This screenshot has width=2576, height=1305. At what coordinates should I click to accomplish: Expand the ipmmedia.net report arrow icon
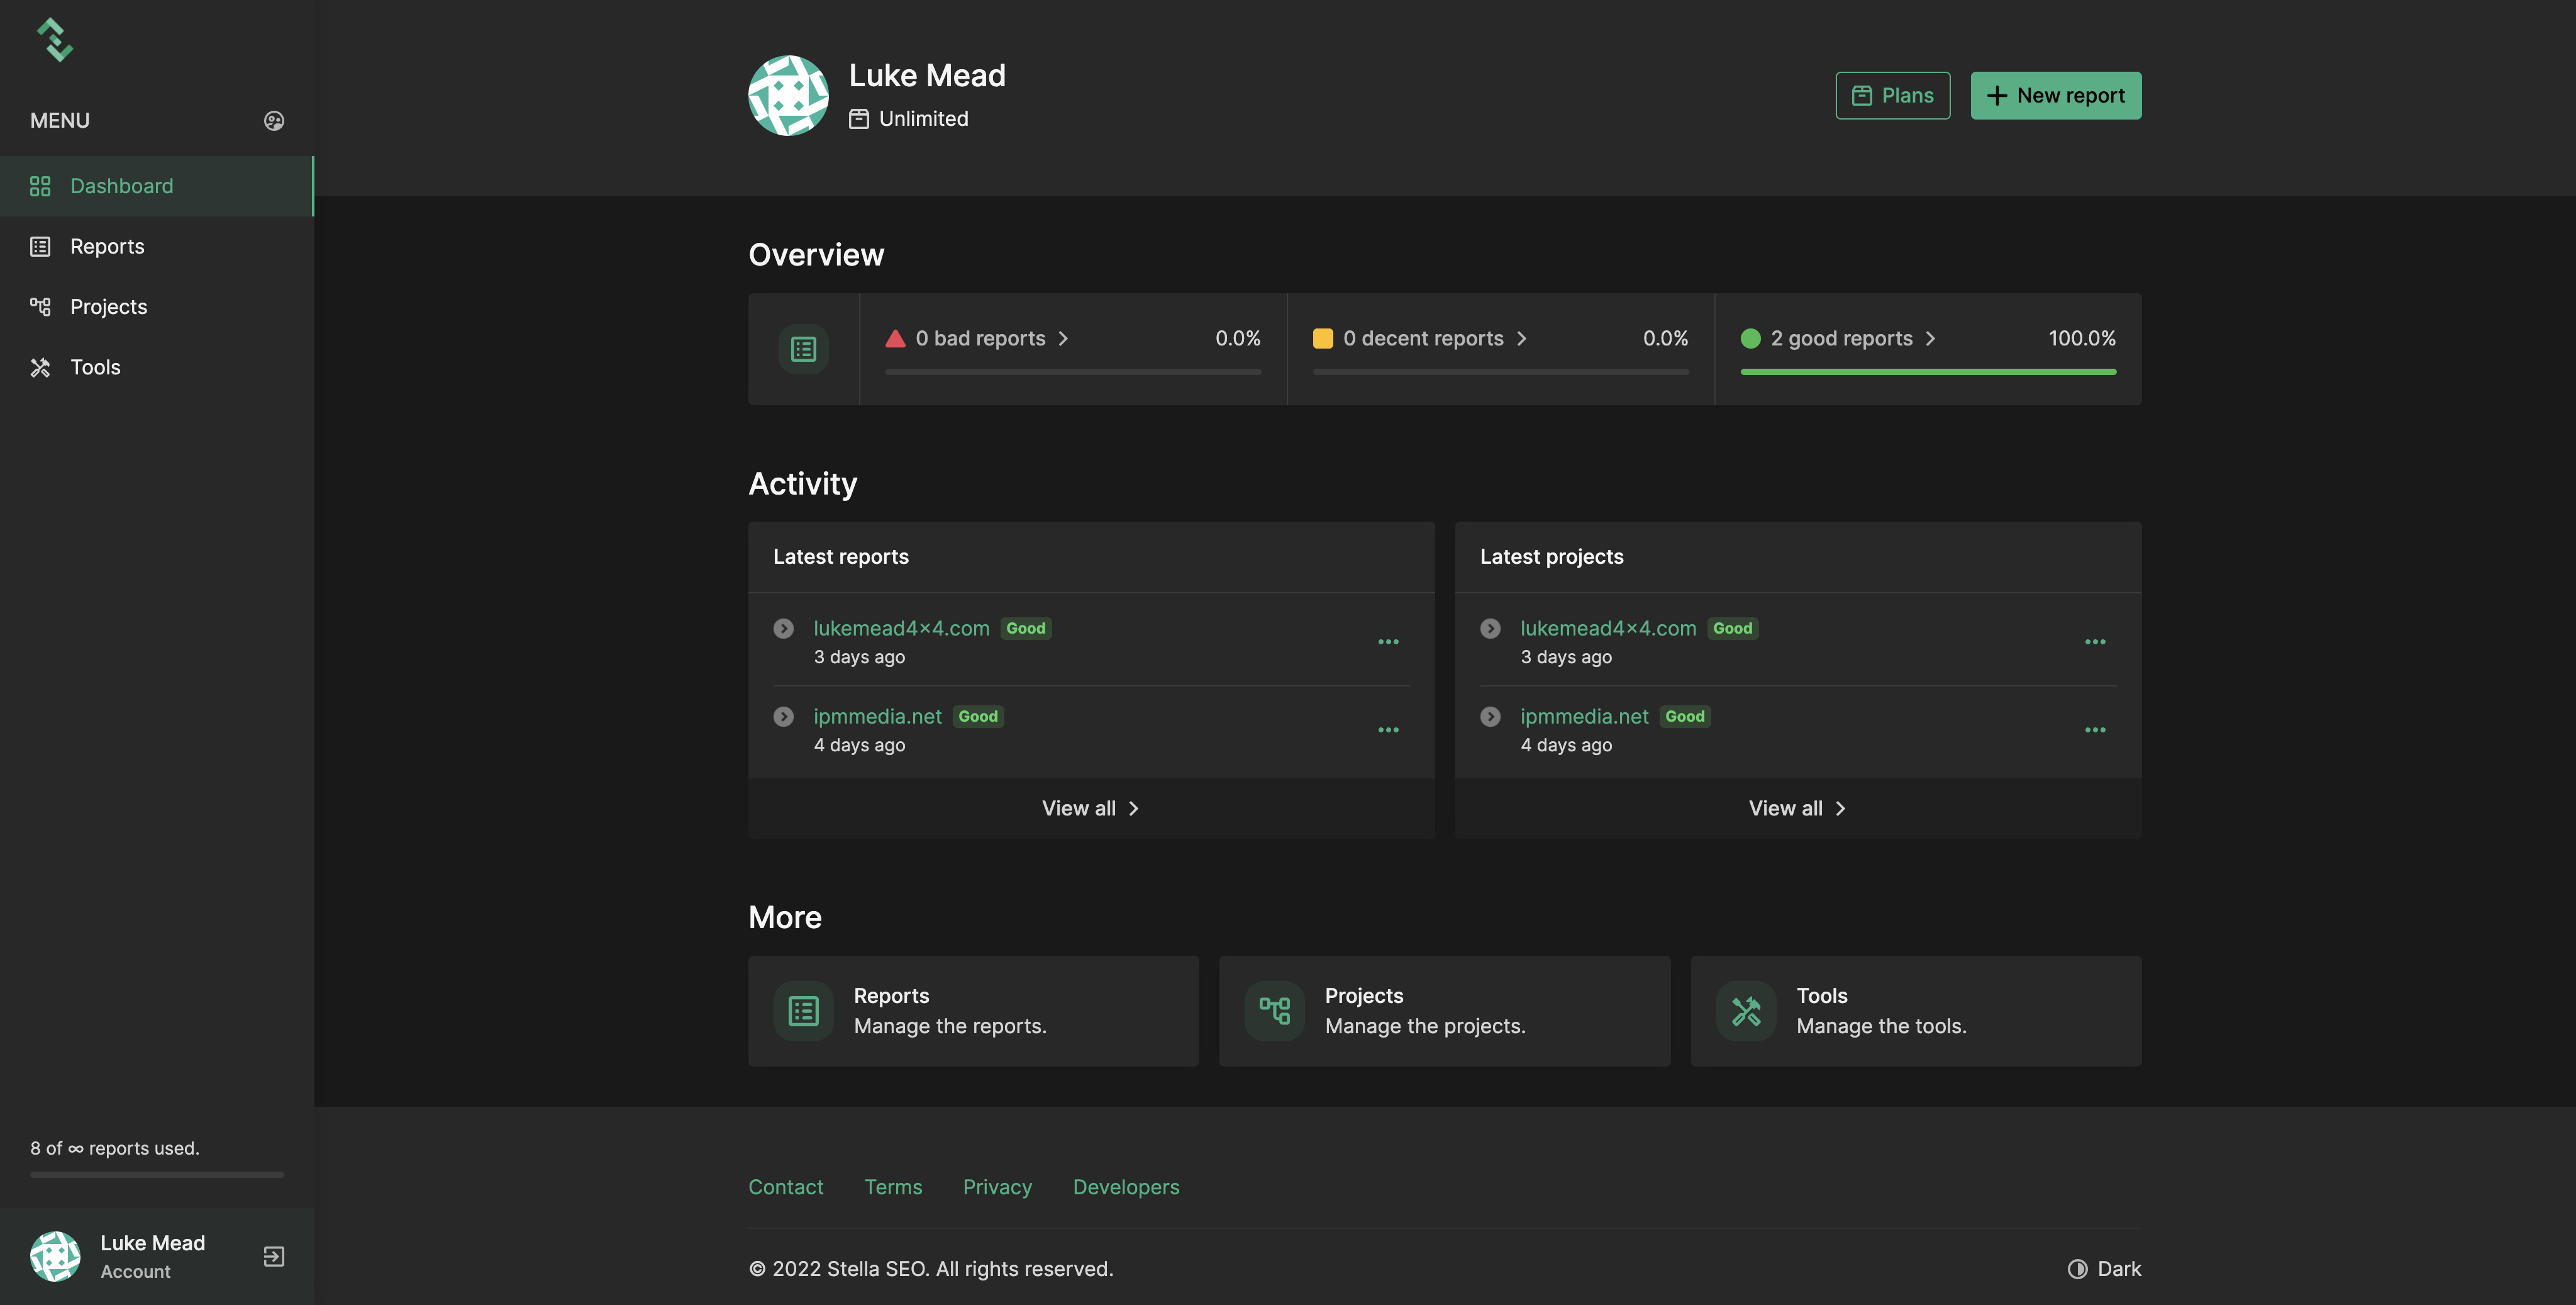point(783,717)
